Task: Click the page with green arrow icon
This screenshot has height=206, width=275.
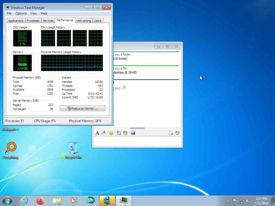Action: click(x=171, y=133)
